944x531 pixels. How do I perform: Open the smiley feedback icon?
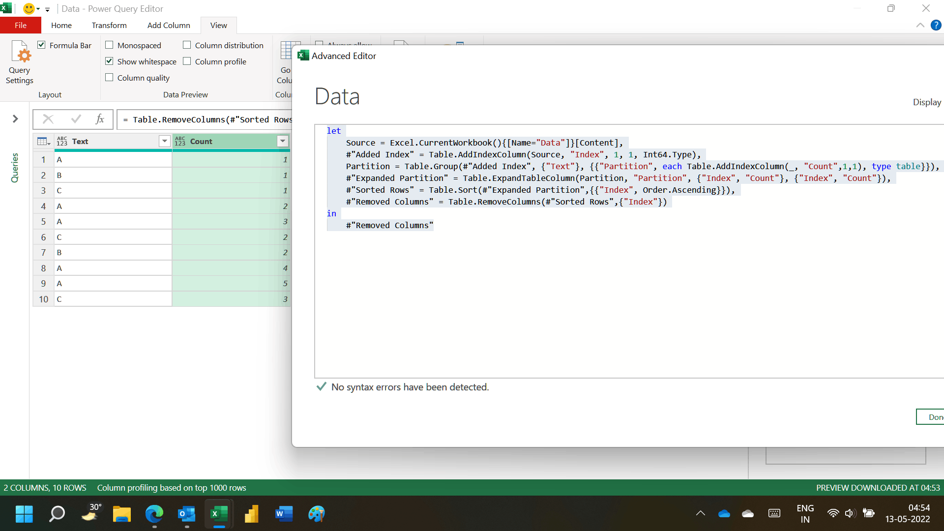(x=29, y=9)
